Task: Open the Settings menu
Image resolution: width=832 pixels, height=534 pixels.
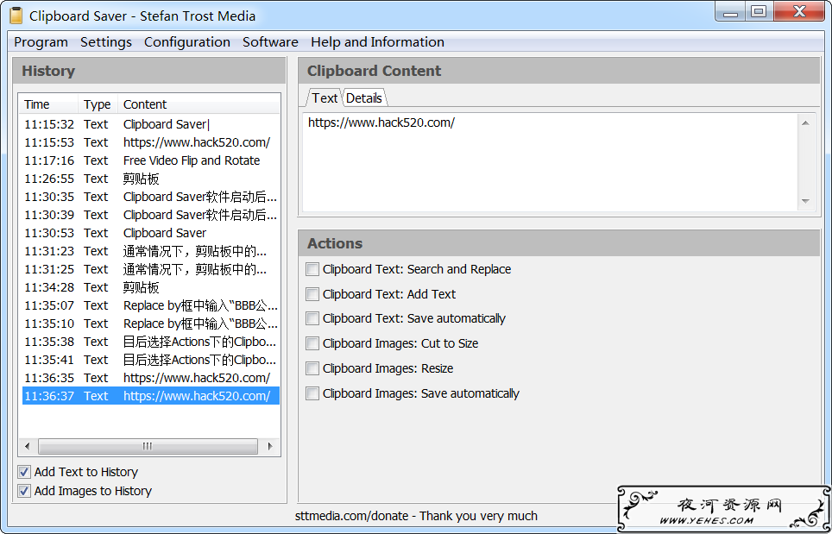Action: [106, 42]
